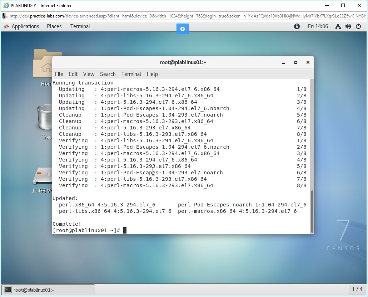
Task: Open the Edit menu in the terminal window
Action: point(73,74)
